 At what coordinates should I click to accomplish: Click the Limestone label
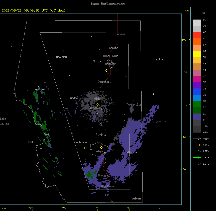pos(38,89)
